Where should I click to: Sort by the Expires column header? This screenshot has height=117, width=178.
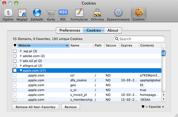[129, 45]
